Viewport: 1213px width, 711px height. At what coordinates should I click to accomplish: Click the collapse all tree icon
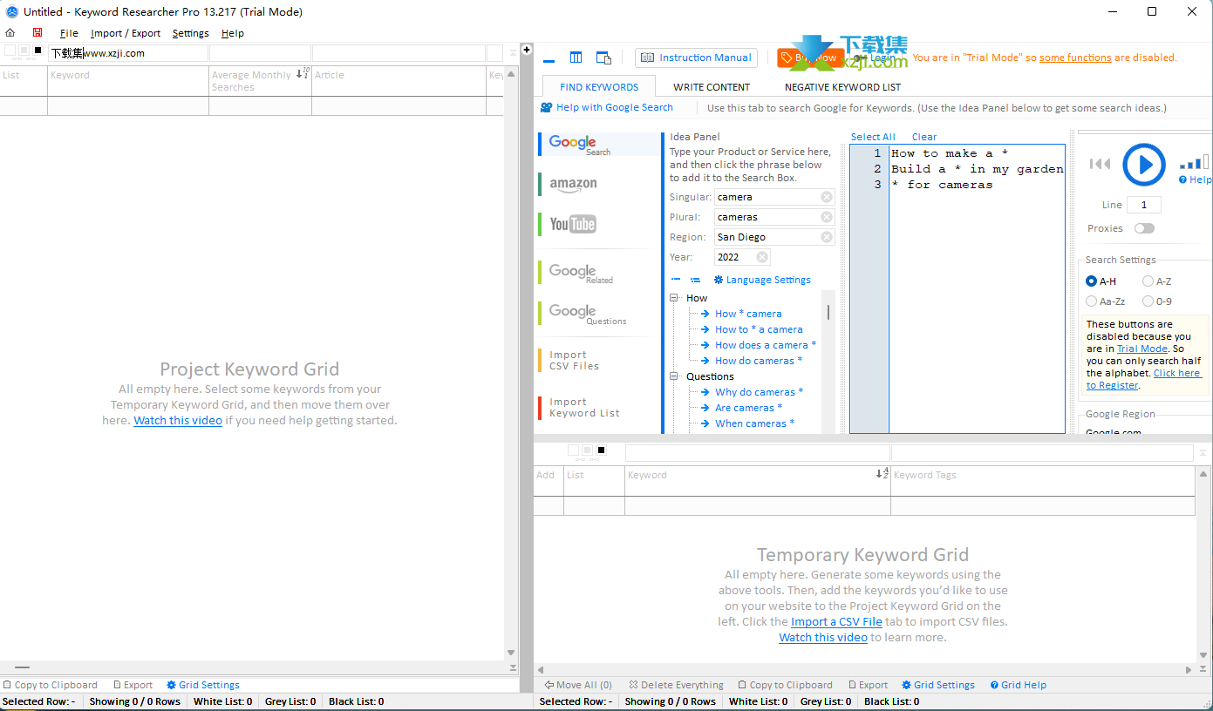(x=676, y=280)
